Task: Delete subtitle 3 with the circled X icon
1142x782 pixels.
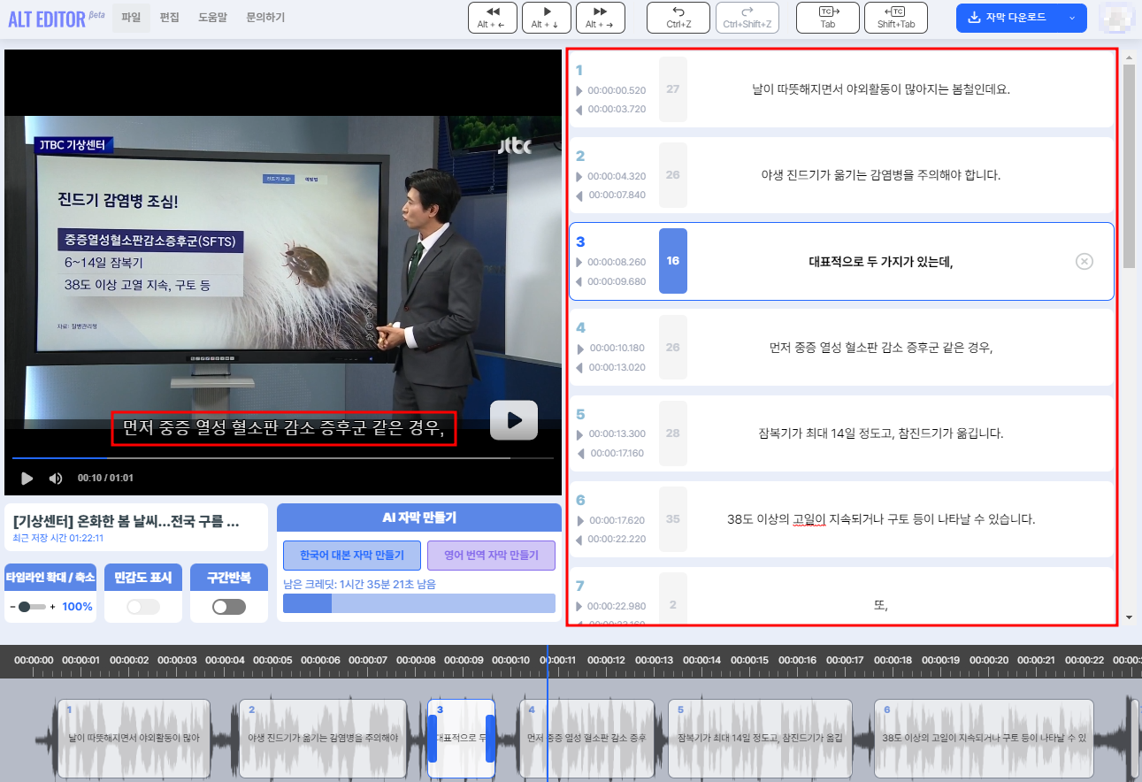Action: click(1085, 261)
